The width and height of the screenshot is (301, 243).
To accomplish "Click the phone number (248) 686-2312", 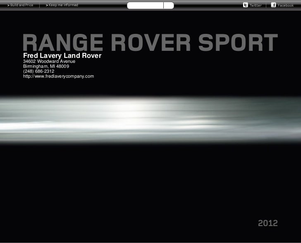I will (38, 71).
